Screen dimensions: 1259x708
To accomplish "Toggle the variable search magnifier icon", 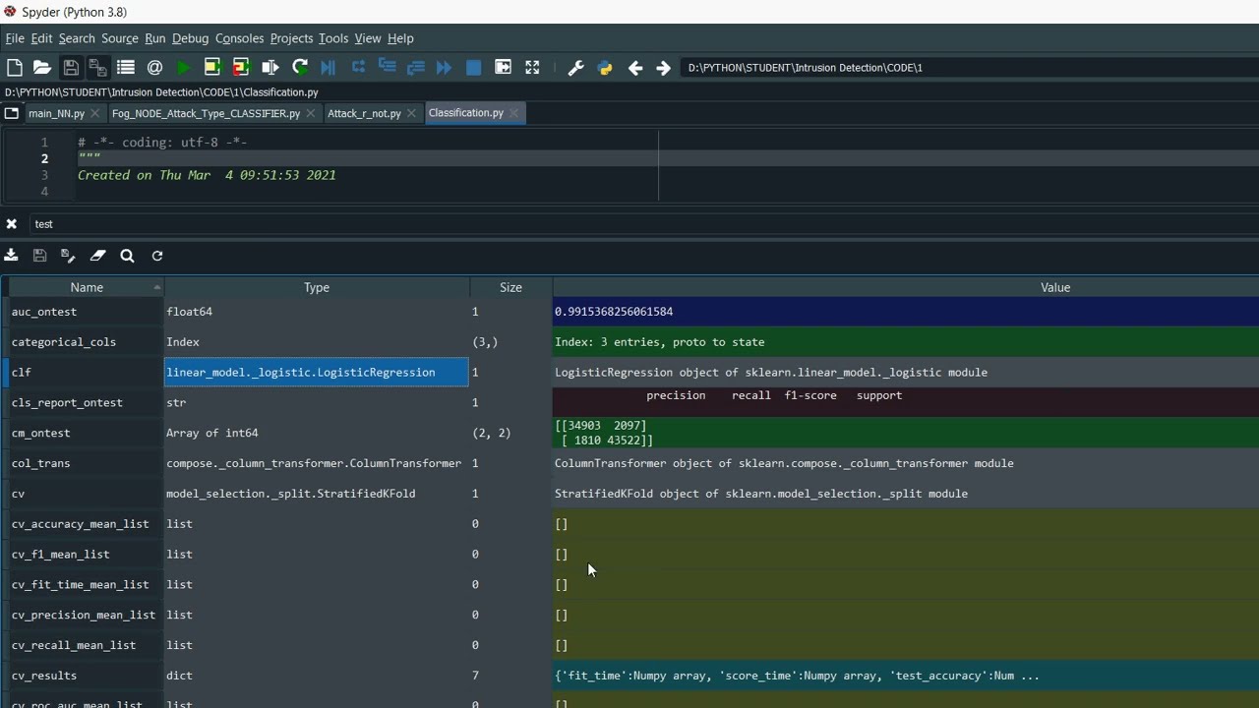I will point(127,256).
